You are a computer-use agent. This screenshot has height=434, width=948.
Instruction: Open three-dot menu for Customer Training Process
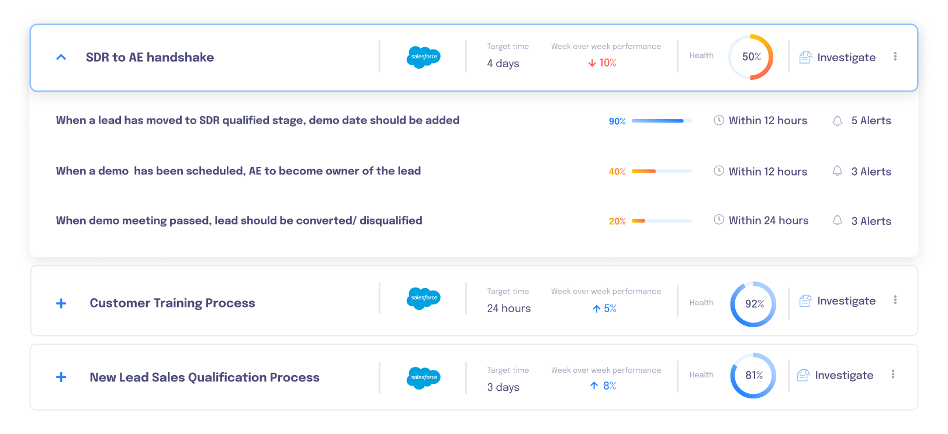[895, 300]
